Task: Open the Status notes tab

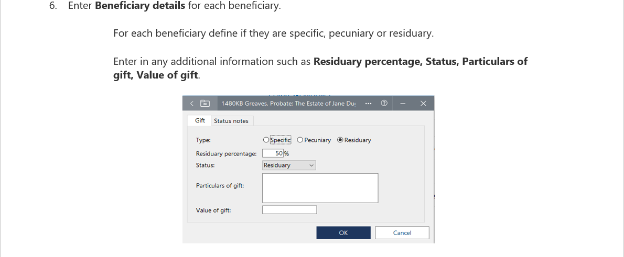Action: 231,121
